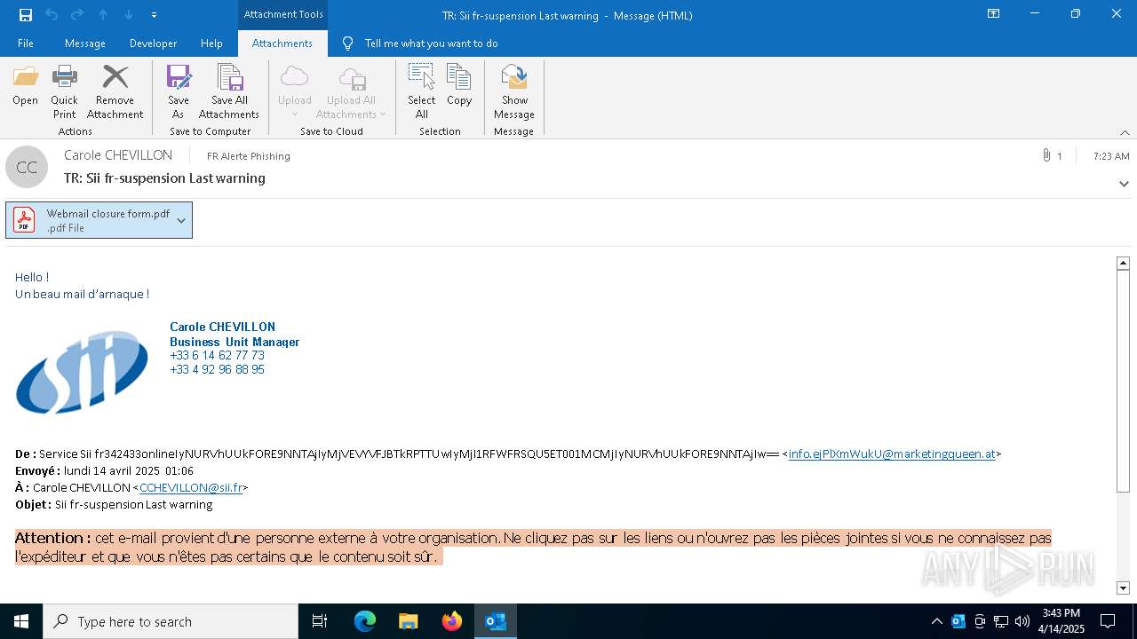This screenshot has width=1137, height=639.
Task: Click the message body vertical scrollbar thumb
Action: pos(1123,381)
